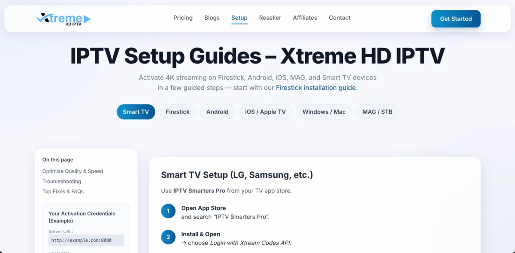Select the Smart TV device filter

coord(136,112)
